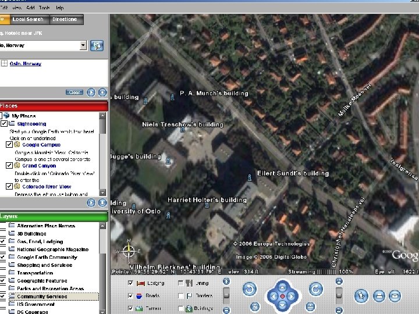Image resolution: width=419 pixels, height=314 pixels.
Task: Uncheck the Sightseeing folder checkbox
Action: [3, 123]
